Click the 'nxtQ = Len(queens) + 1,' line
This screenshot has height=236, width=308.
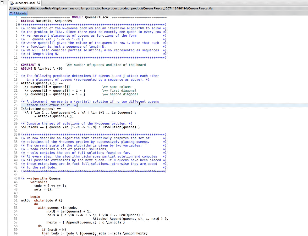click(69, 211)
